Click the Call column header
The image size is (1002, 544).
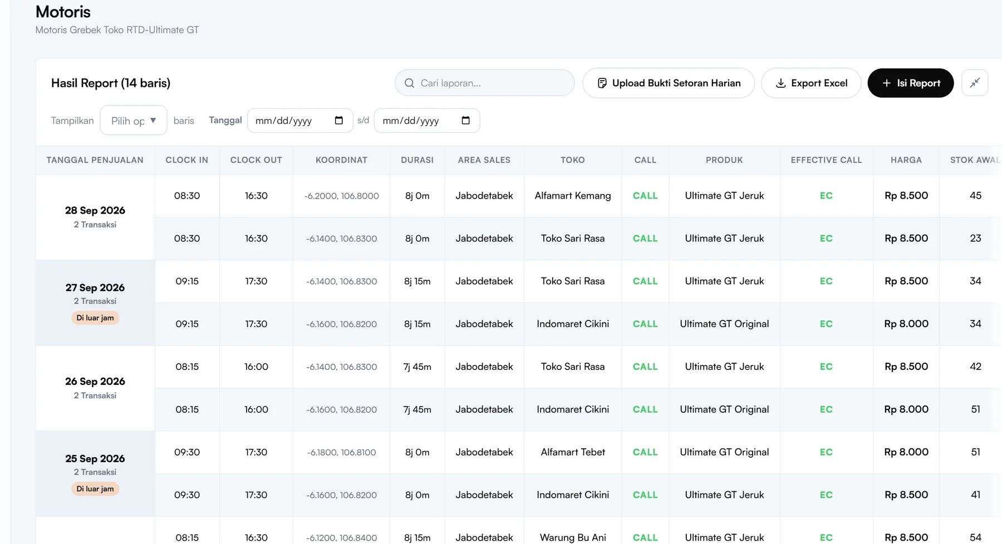645,160
